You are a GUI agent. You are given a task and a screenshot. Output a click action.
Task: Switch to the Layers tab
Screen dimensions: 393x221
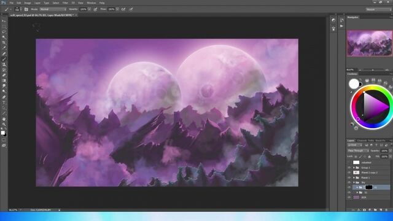[351, 141]
